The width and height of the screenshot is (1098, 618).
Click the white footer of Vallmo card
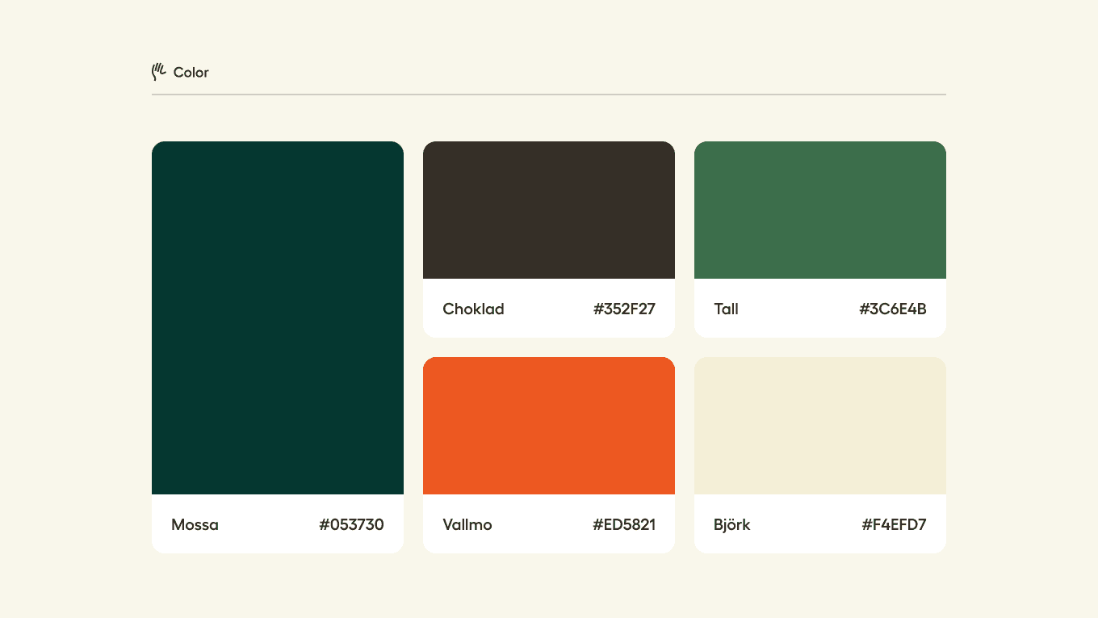point(549,523)
